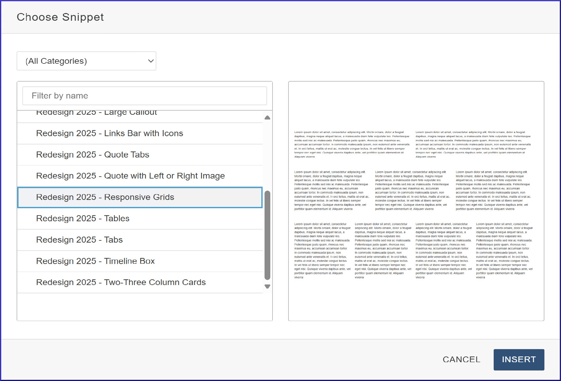Choose the Redesign 2025 - Tables snippet
This screenshot has height=381, width=561.
point(140,219)
